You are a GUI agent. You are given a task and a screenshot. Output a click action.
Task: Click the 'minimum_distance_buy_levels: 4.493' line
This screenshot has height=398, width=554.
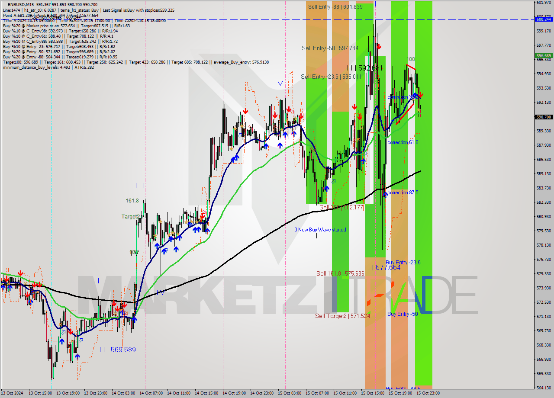[48, 67]
